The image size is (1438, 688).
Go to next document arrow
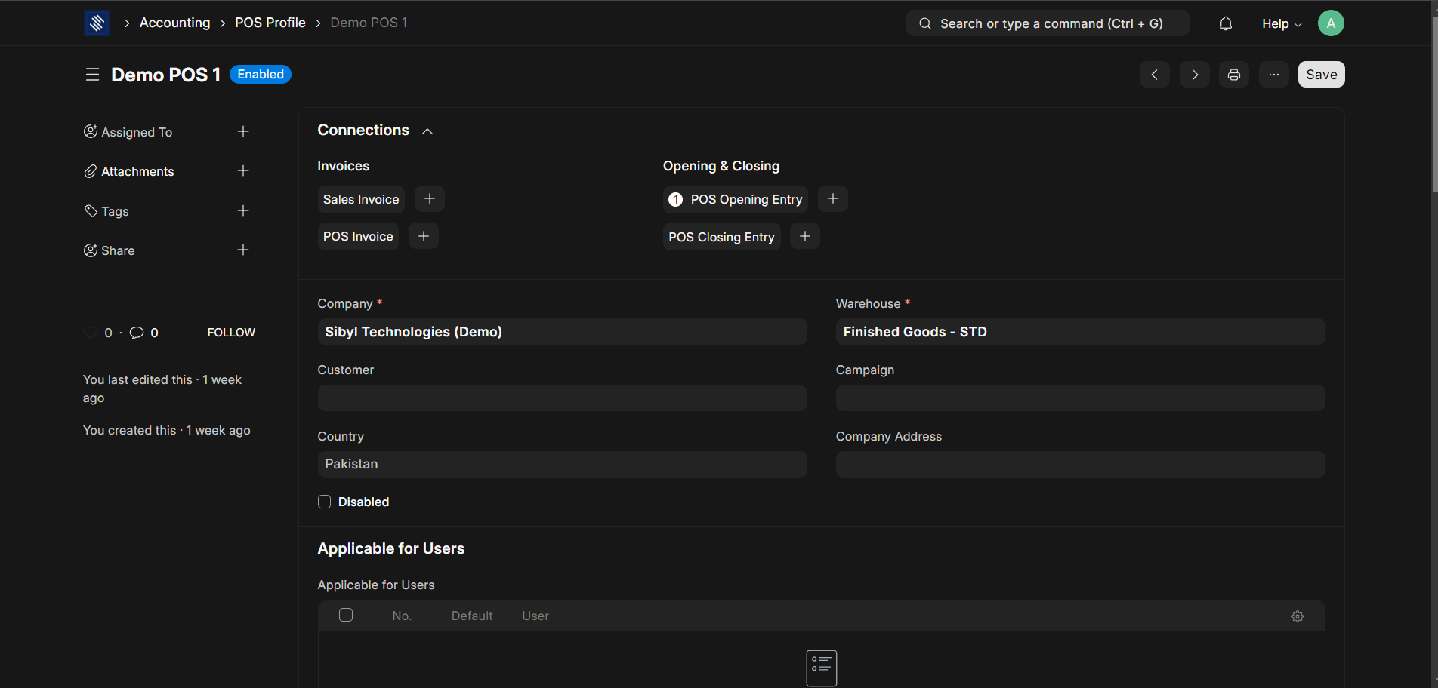1194,75
